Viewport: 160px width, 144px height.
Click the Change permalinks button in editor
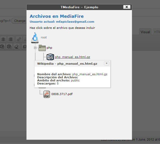[19, 21]
